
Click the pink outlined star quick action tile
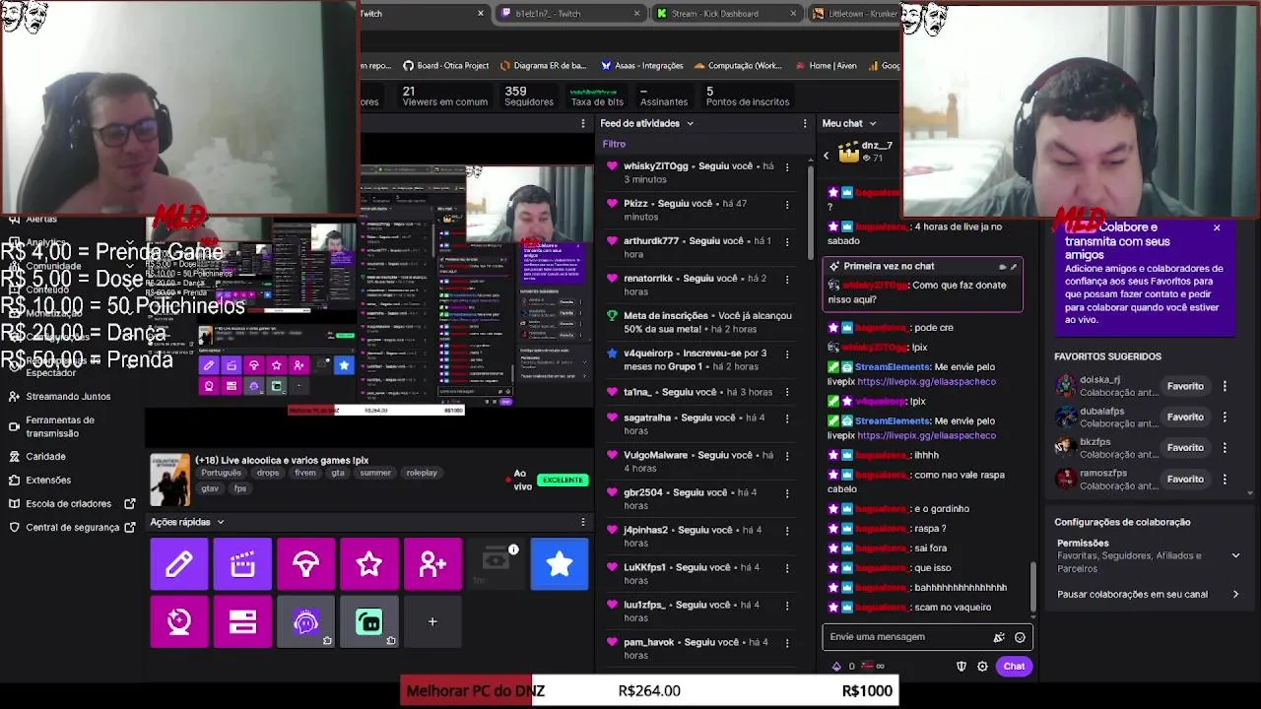(x=369, y=564)
